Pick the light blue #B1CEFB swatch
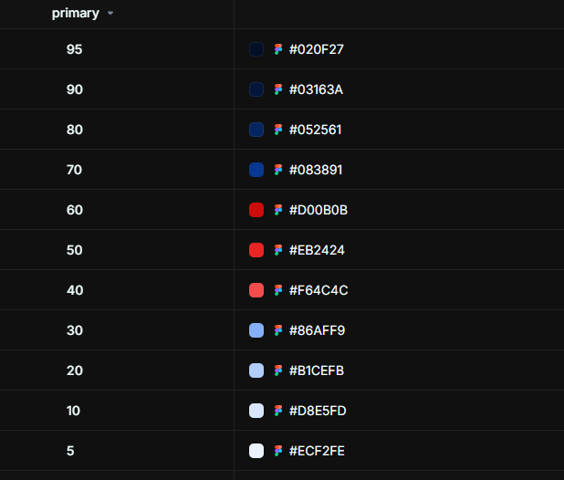564x480 pixels. [256, 370]
